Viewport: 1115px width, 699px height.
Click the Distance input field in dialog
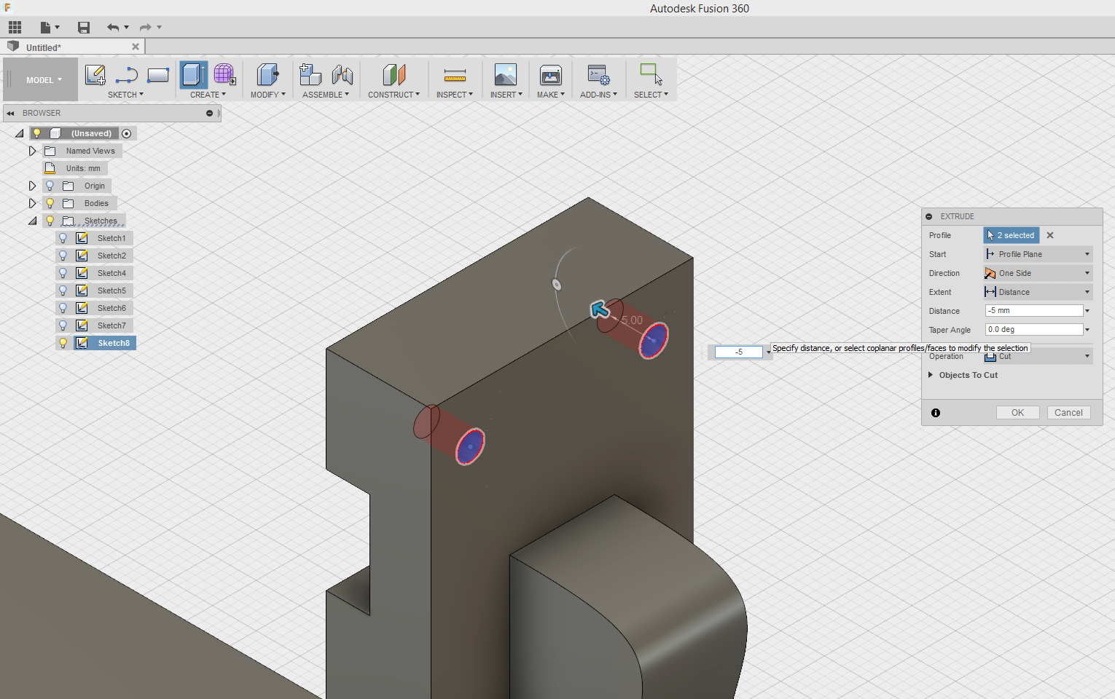1033,311
